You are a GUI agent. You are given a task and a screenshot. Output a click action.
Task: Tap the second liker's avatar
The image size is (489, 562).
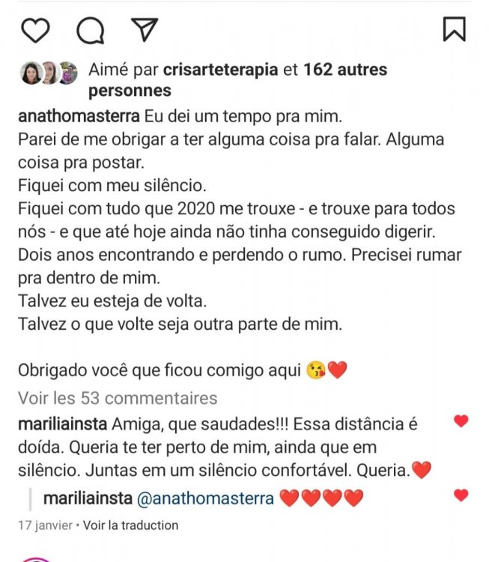[x=49, y=73]
